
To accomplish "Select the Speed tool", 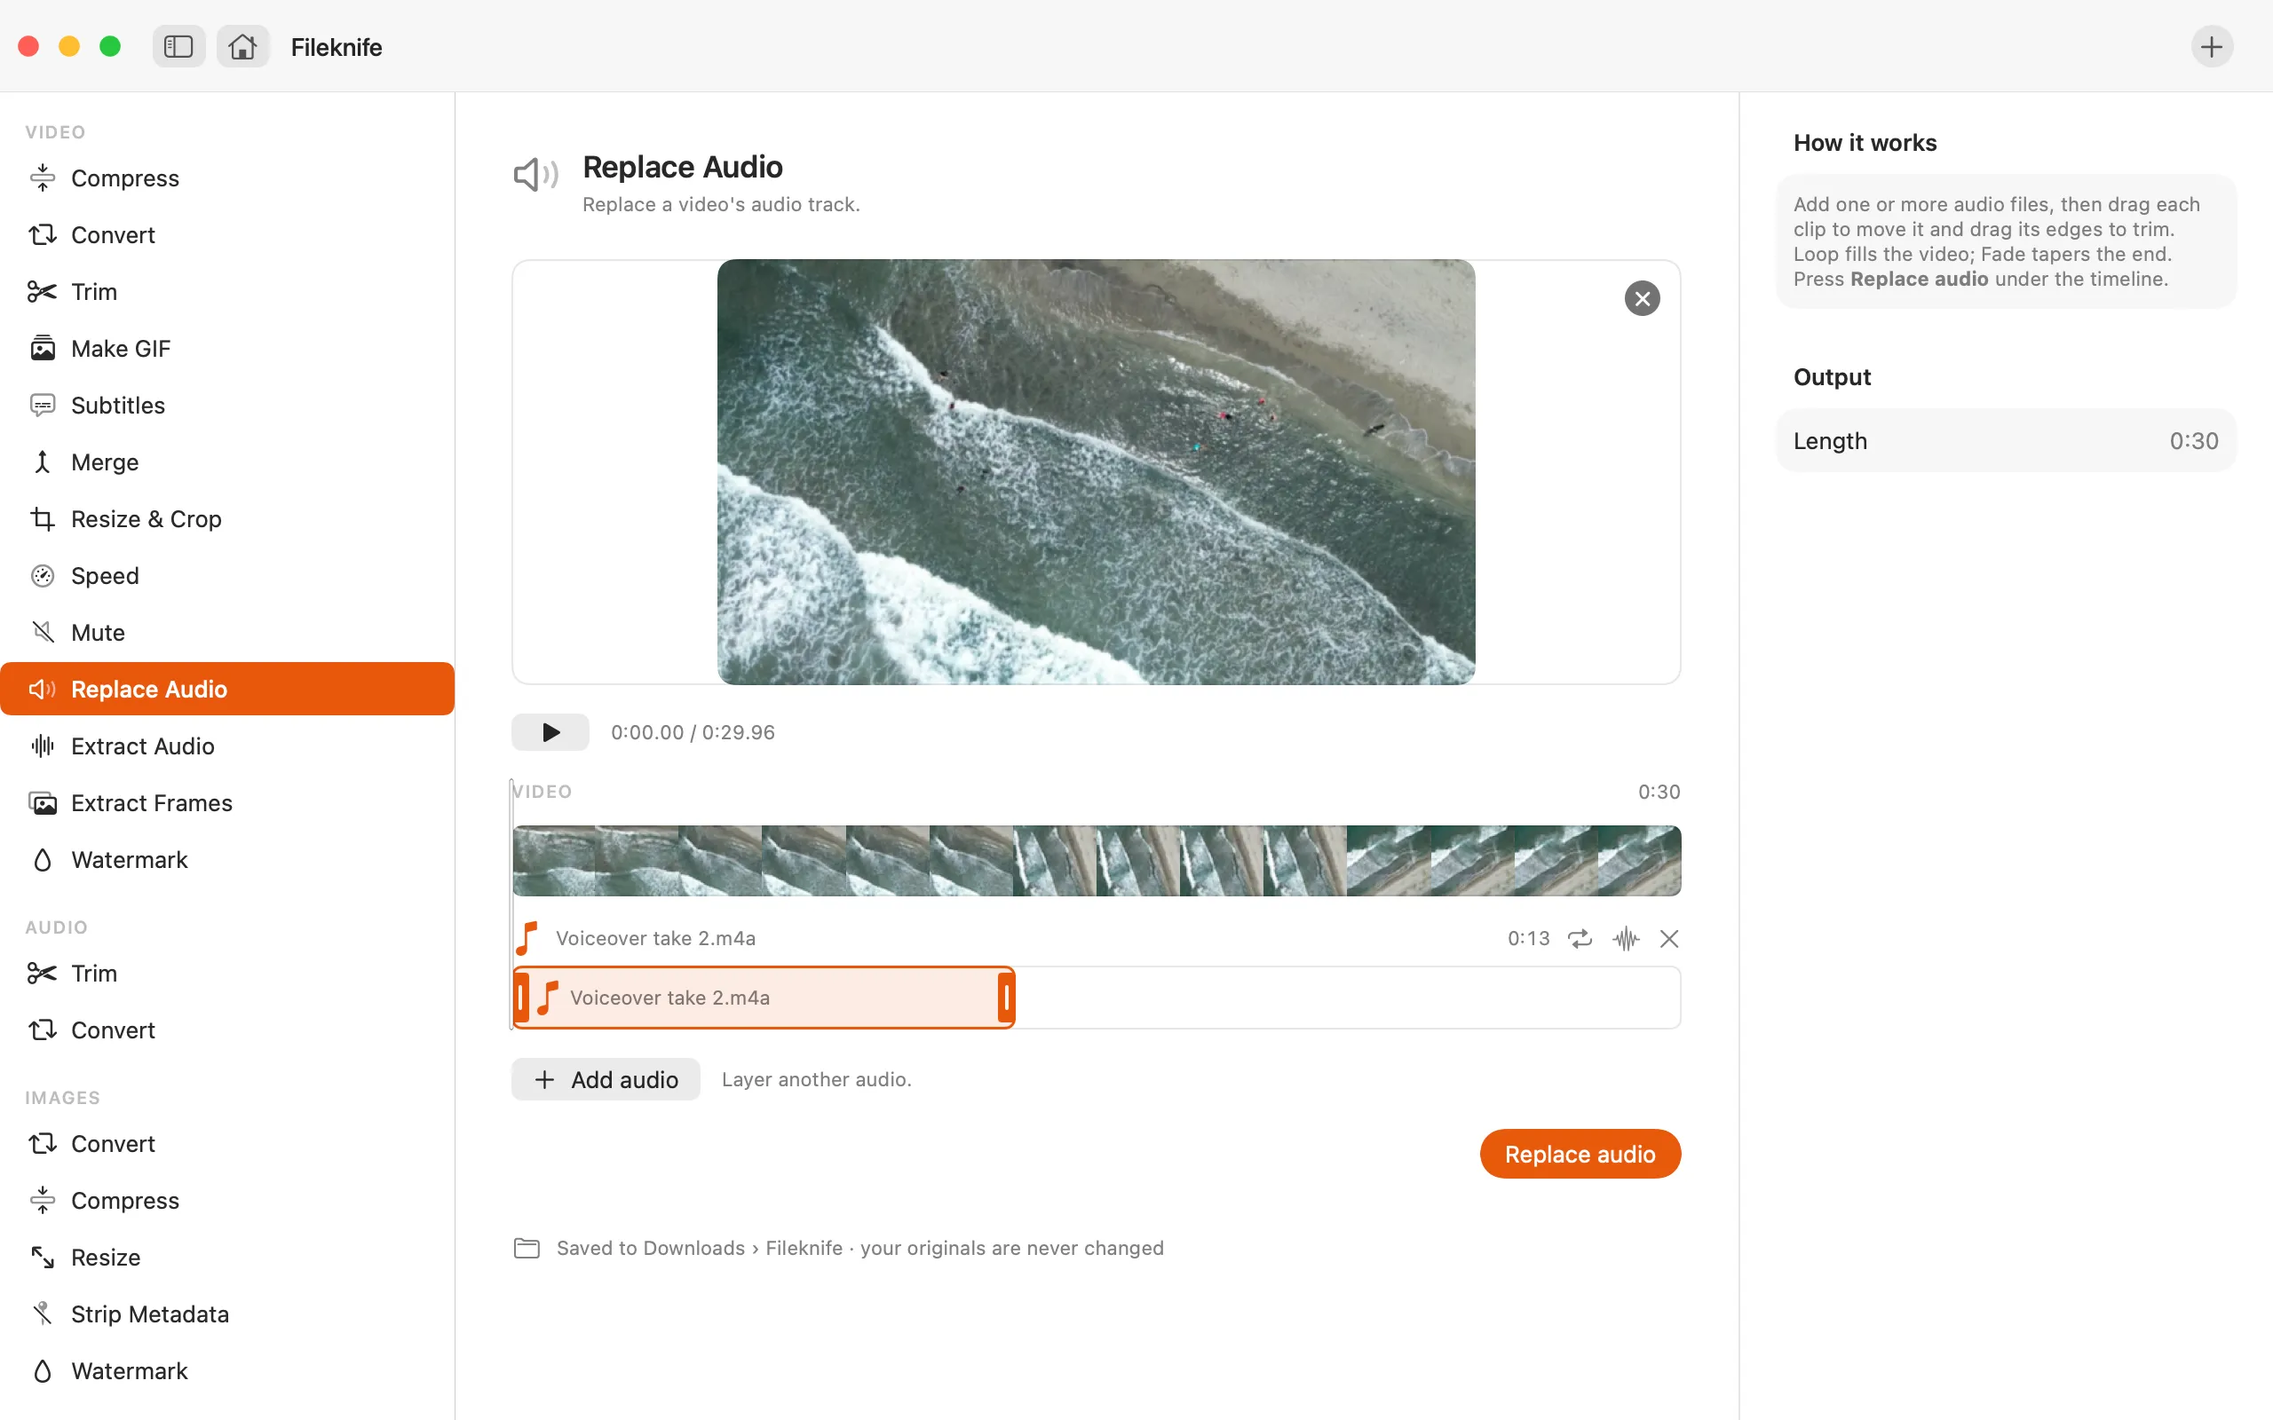I will [227, 576].
